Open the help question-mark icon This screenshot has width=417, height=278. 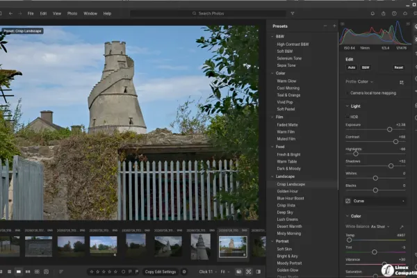tap(394, 13)
